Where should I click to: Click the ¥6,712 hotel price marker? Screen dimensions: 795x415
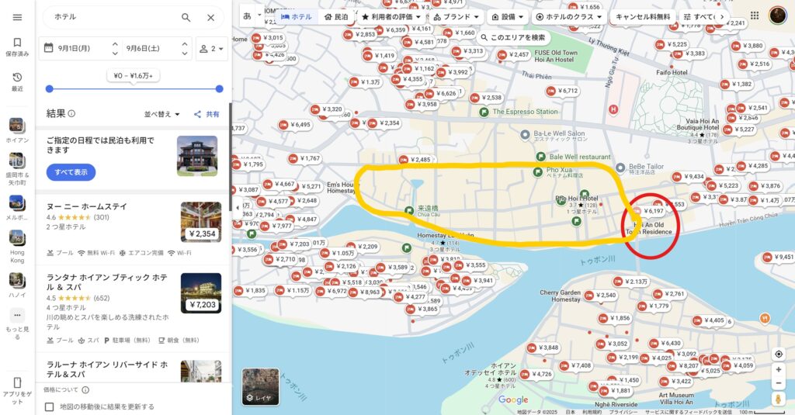[562, 92]
